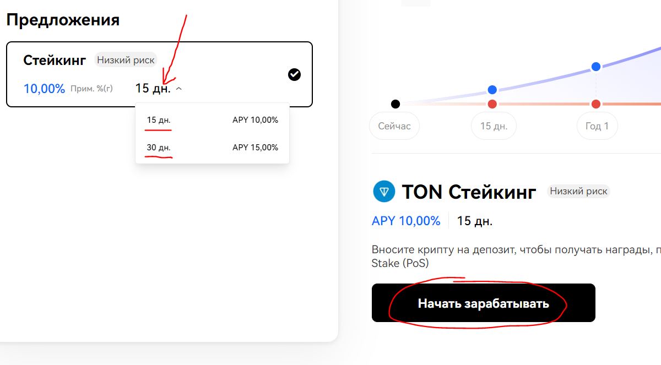This screenshot has width=661, height=365.
Task: Click the Предложения heading
Action: [x=63, y=20]
